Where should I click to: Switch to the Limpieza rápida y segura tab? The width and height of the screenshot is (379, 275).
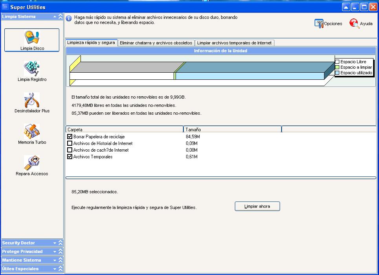tap(91, 42)
